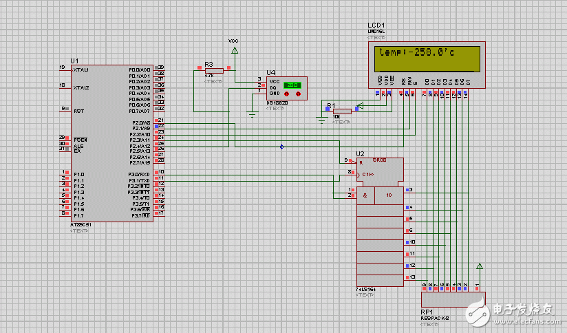Select the R1 10k resistor
567x333 pixels.
pyautogui.click(x=341, y=110)
